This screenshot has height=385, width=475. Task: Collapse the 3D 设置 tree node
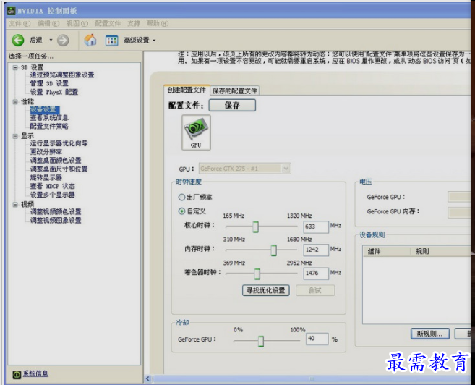pyautogui.click(x=15, y=67)
